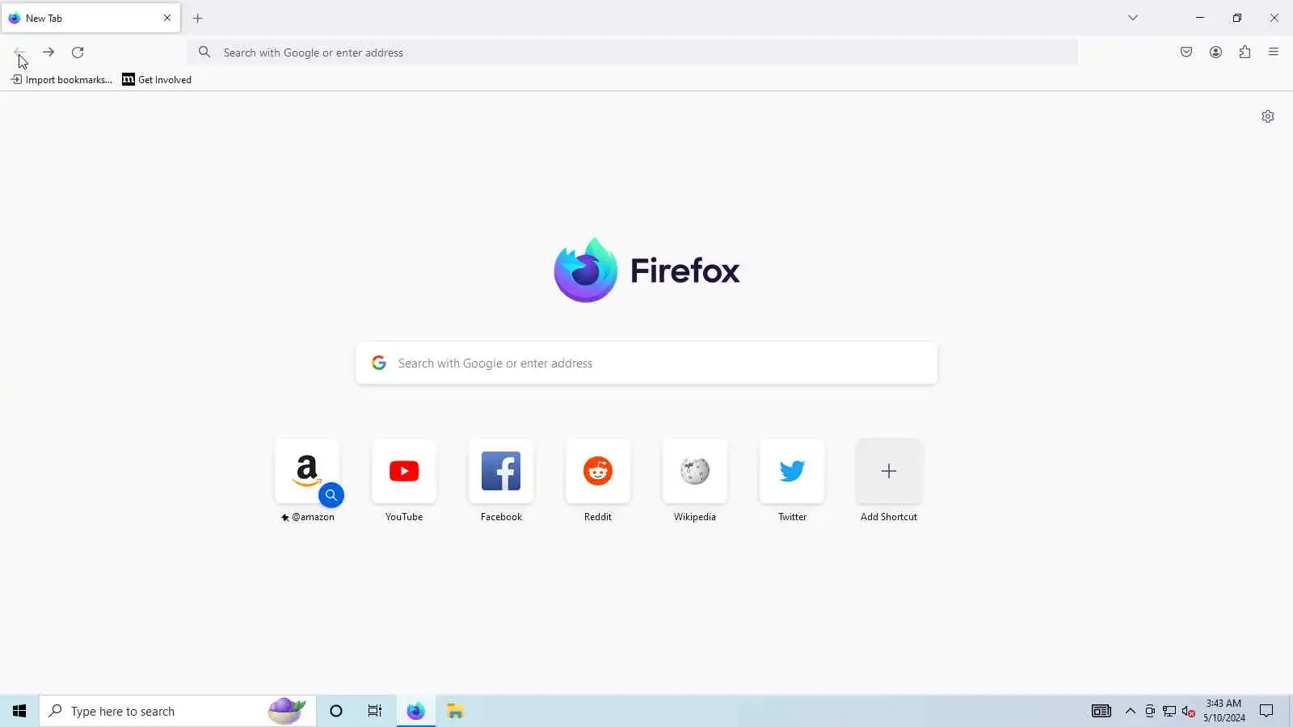
Task: Open the Firefox application menu
Action: click(1274, 53)
